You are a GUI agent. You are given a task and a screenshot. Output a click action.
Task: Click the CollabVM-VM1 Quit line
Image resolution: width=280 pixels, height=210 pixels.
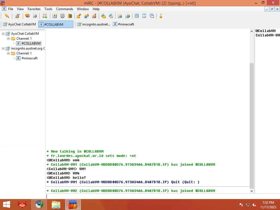click(123, 182)
